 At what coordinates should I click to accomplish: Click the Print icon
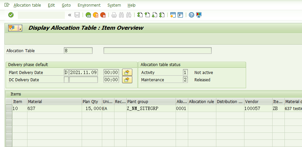[114, 15]
